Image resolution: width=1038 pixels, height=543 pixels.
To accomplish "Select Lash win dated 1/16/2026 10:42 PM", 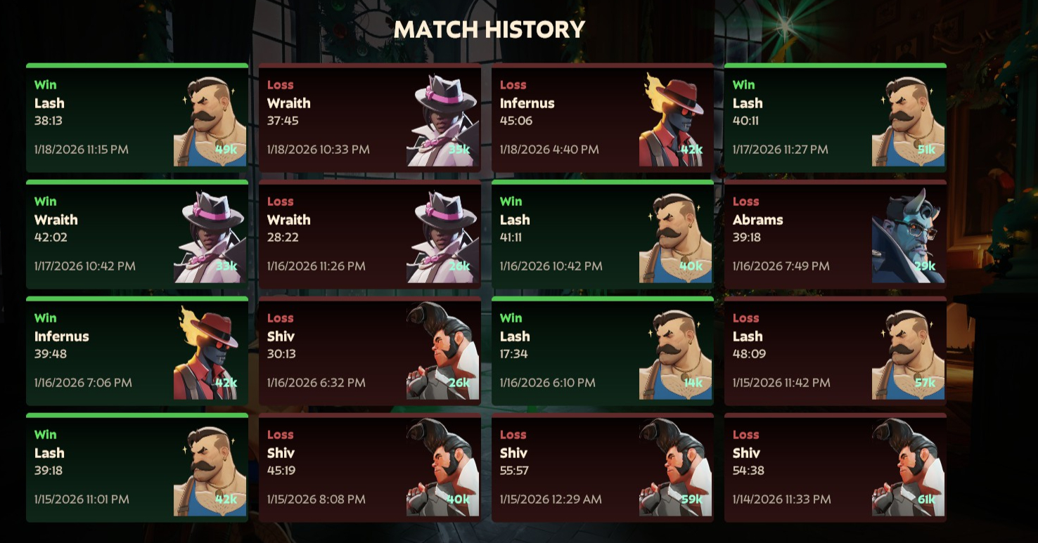I will (x=603, y=235).
